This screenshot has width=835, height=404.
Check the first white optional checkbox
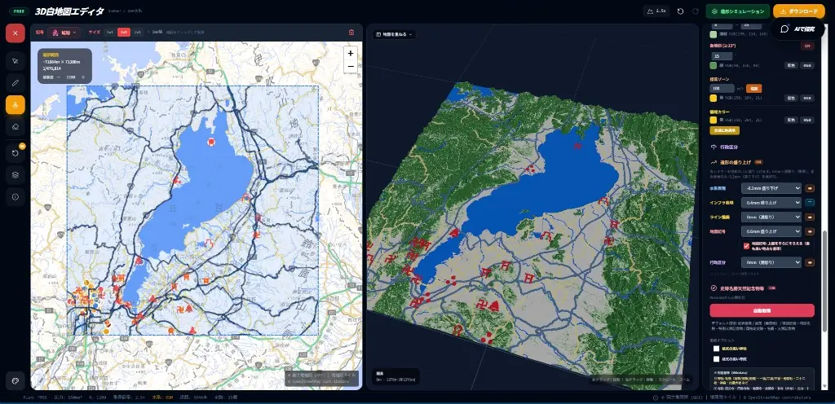(x=716, y=349)
